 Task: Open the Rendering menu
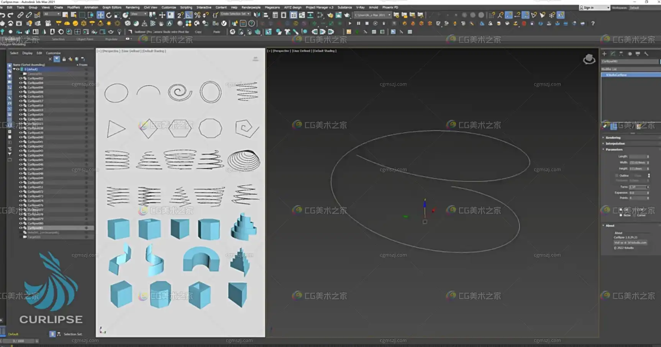pos(133,7)
